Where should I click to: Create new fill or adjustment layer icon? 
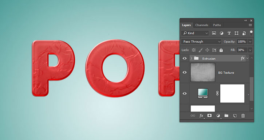pyautogui.click(x=218, y=116)
